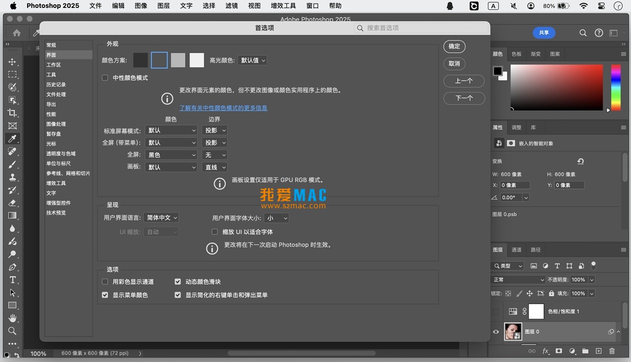The width and height of the screenshot is (631, 362).
Task: Create a new layer in the Layers panel
Action: (x=598, y=351)
